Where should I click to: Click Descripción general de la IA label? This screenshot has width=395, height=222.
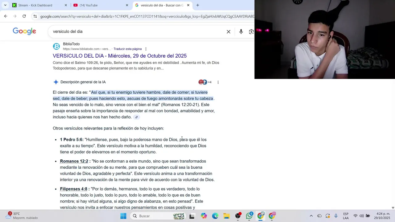coord(83,82)
